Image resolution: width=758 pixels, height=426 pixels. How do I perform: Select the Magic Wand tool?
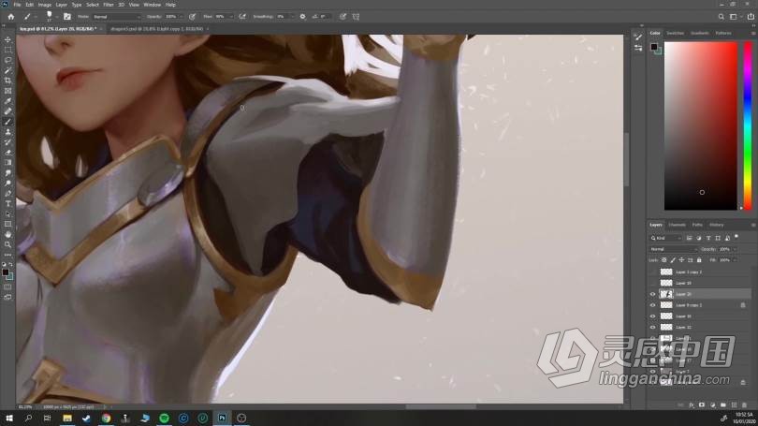(7, 70)
